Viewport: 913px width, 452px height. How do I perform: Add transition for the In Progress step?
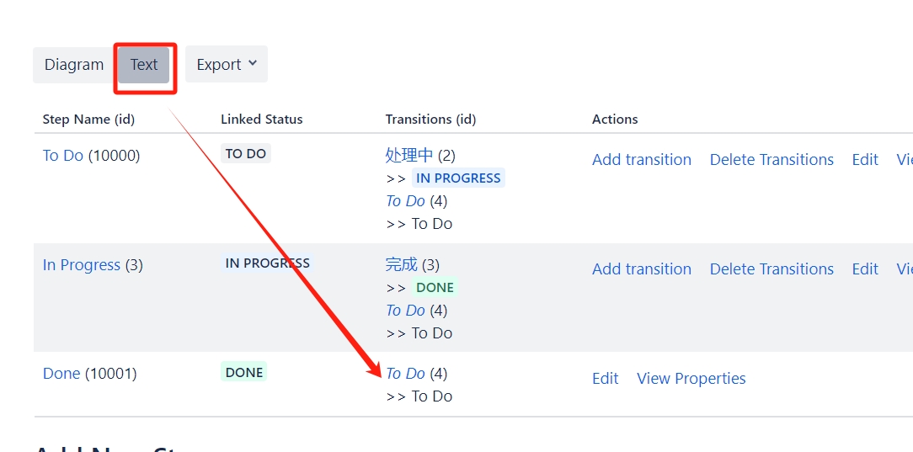pyautogui.click(x=642, y=269)
